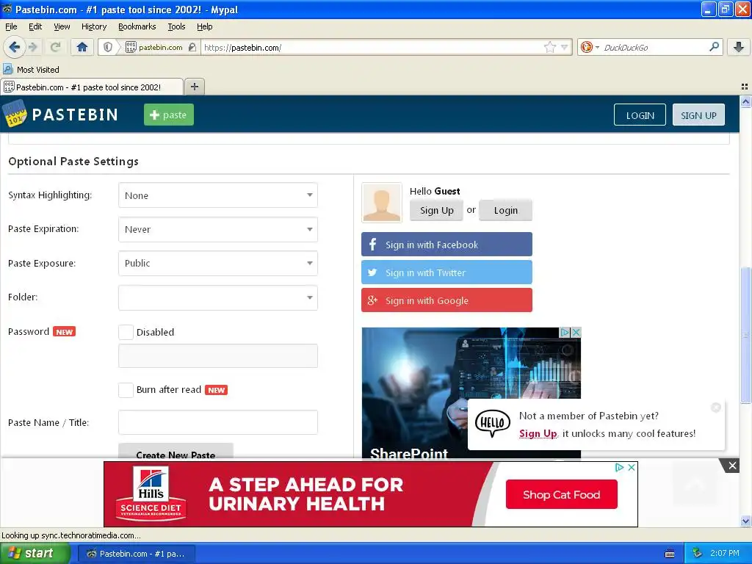This screenshot has width=752, height=564.
Task: Click the pastebin.com site identity icon
Action: pyautogui.click(x=131, y=47)
